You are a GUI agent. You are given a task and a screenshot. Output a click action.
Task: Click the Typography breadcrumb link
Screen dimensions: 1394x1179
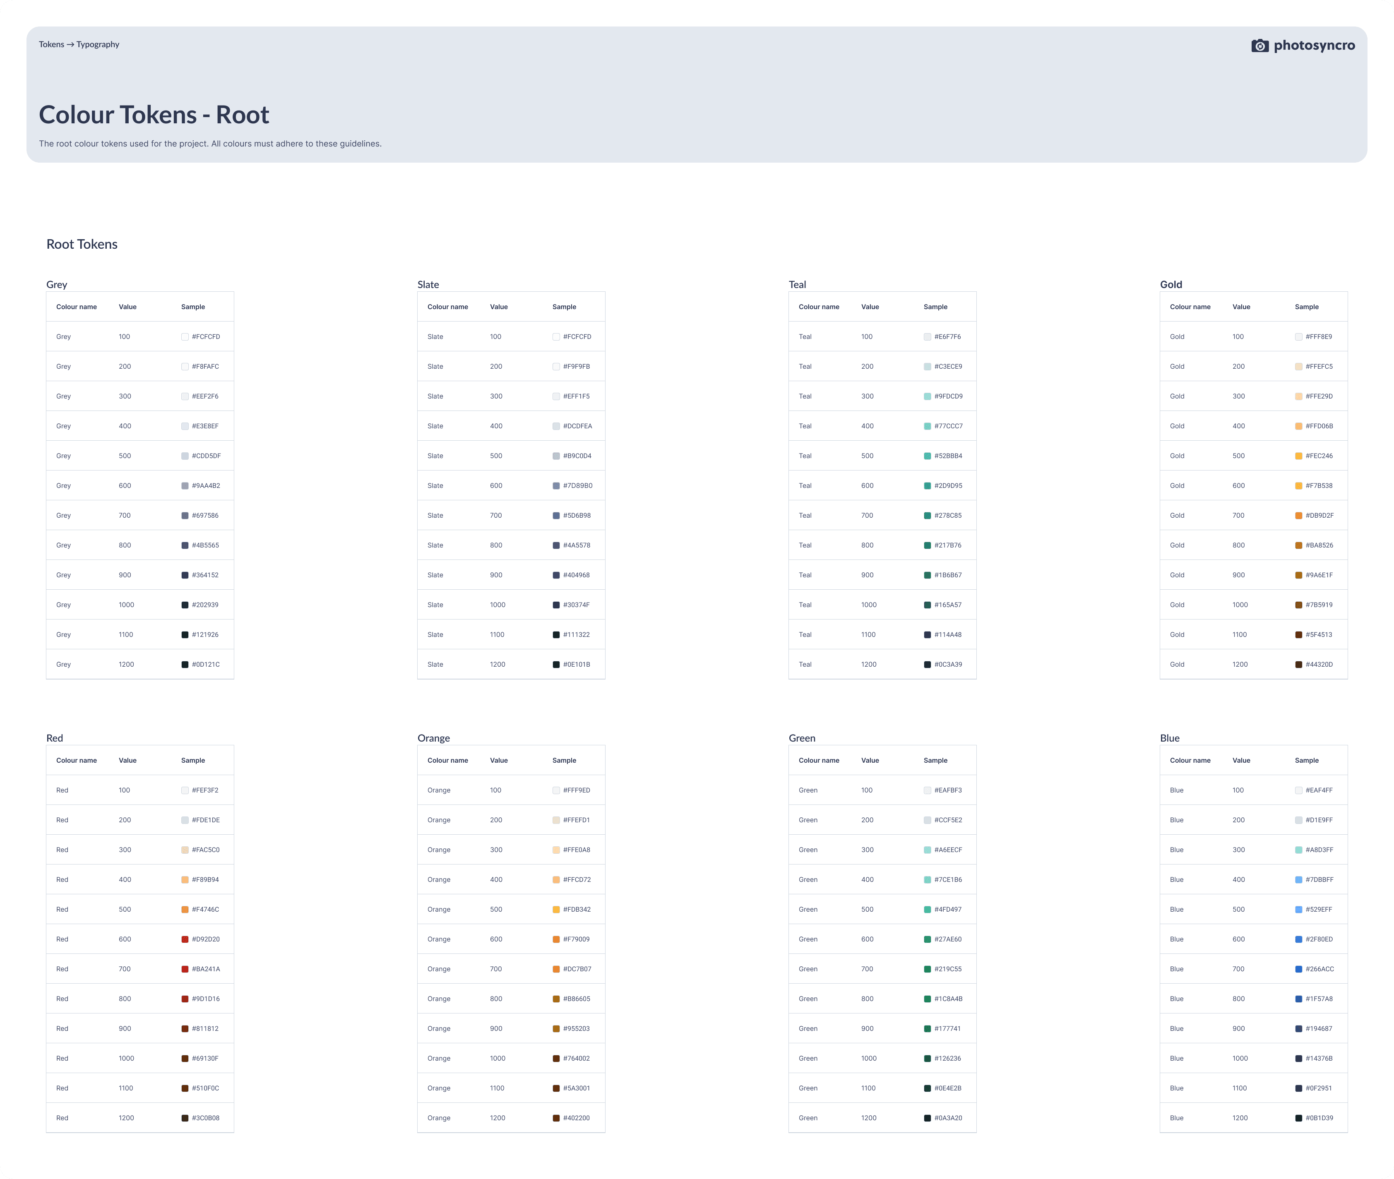[x=98, y=45]
